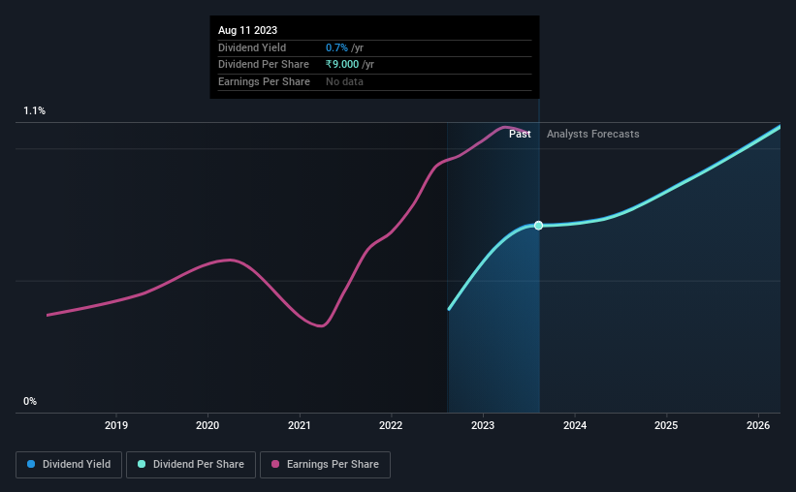Toggle the Dividend Per Share legend button
This screenshot has width=796, height=492.
(191, 465)
